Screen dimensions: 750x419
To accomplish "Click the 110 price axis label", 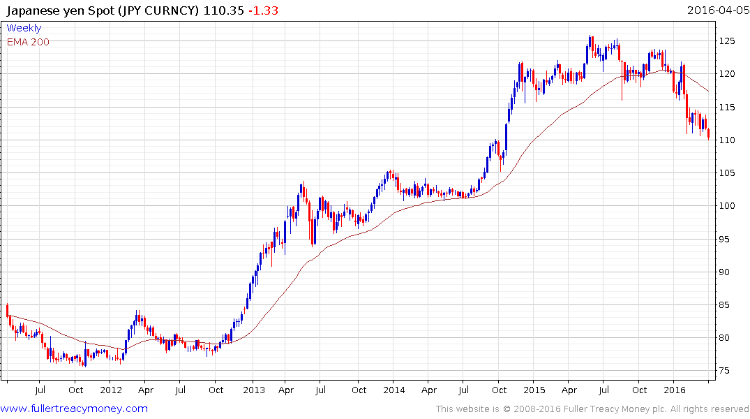I will 727,140.
